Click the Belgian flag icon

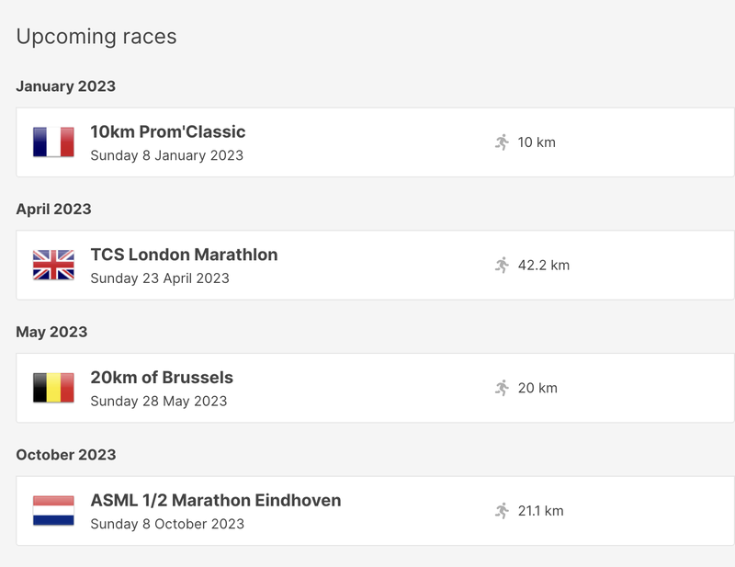[52, 388]
